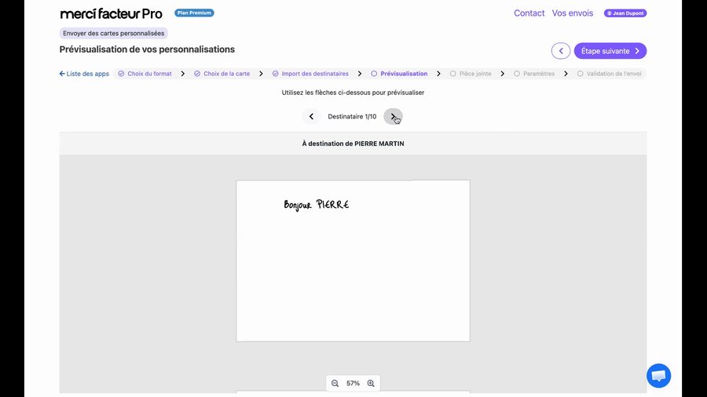707x397 pixels.
Task: Zoom in the card preview
Action: click(x=371, y=384)
